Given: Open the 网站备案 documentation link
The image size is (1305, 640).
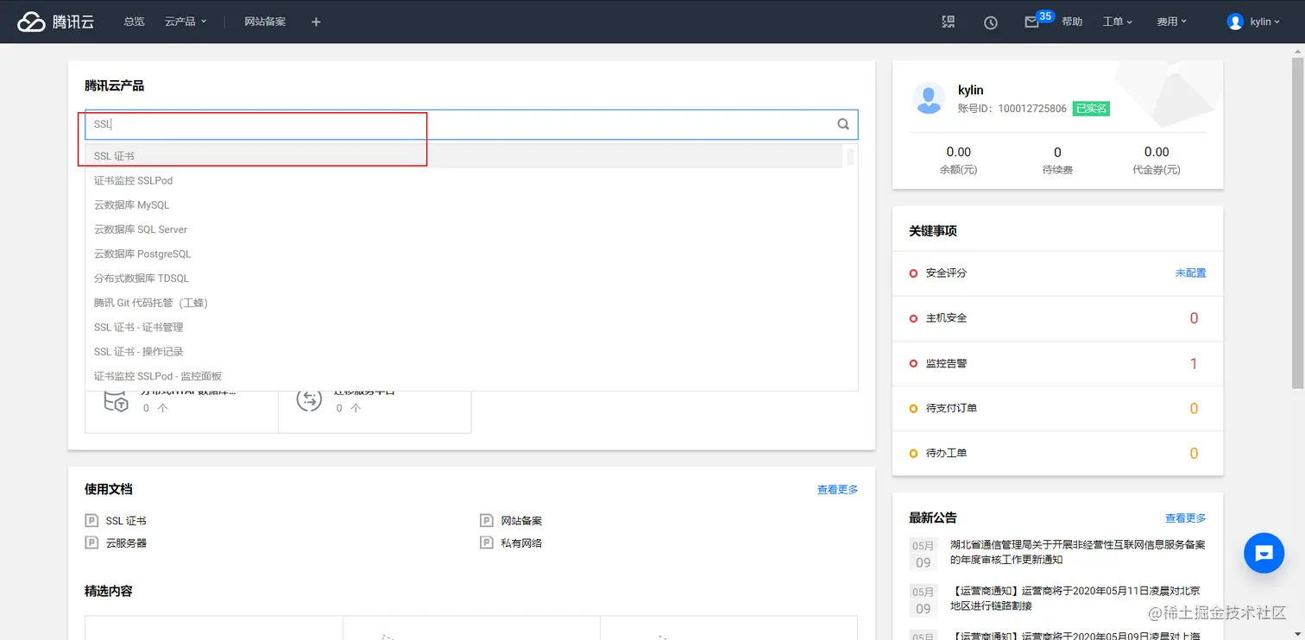Looking at the screenshot, I should pos(521,521).
